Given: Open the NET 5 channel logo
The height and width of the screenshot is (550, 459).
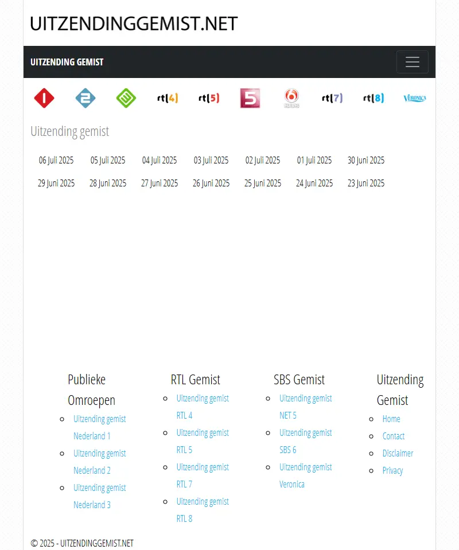Looking at the screenshot, I should [x=250, y=98].
